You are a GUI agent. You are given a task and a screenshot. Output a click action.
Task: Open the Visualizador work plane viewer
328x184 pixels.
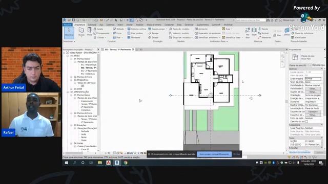[298, 37]
